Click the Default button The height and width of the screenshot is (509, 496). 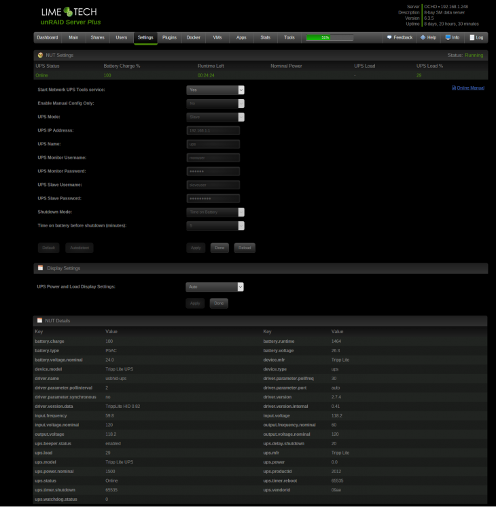[x=48, y=248]
